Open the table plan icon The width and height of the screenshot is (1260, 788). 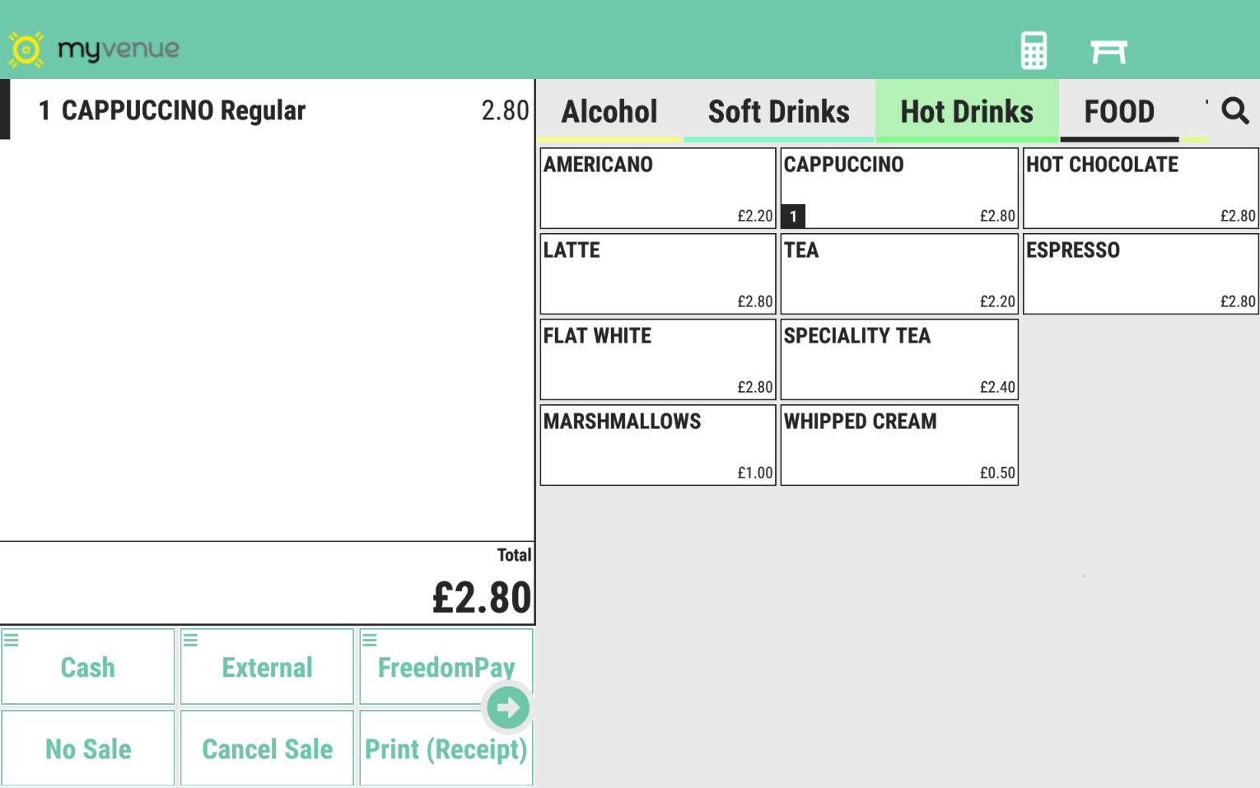[1108, 51]
